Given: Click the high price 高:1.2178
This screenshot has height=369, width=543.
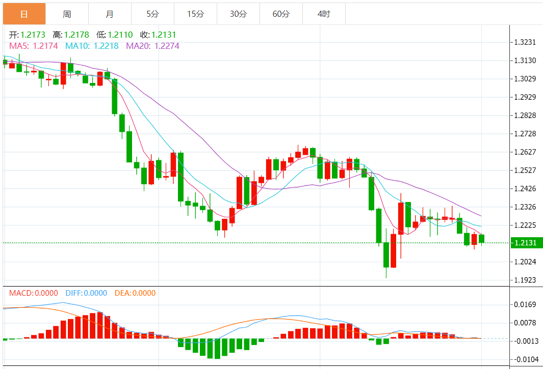Looking at the screenshot, I should click(x=71, y=35).
